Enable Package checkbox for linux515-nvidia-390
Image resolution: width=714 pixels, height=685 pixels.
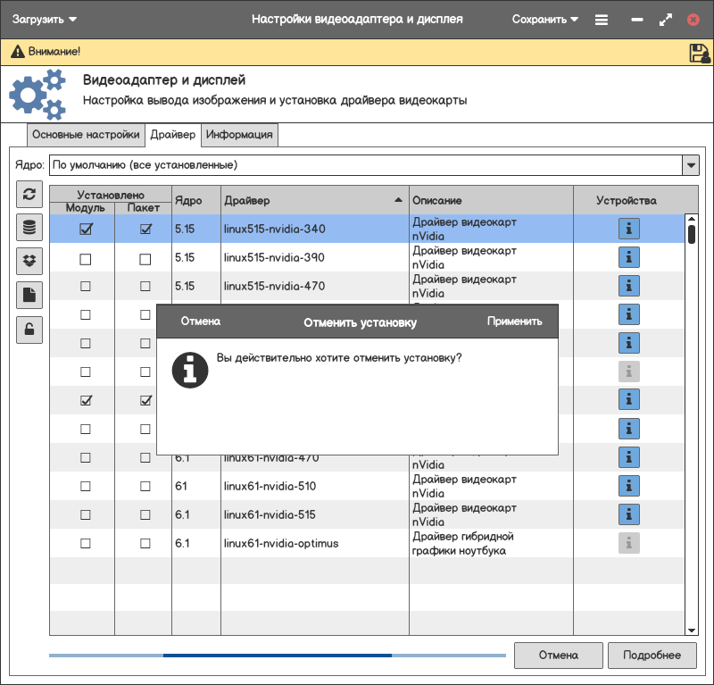pyautogui.click(x=145, y=258)
